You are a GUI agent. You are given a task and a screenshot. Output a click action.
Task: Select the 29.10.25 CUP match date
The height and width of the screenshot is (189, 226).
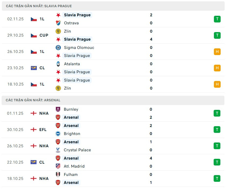tap(15, 35)
